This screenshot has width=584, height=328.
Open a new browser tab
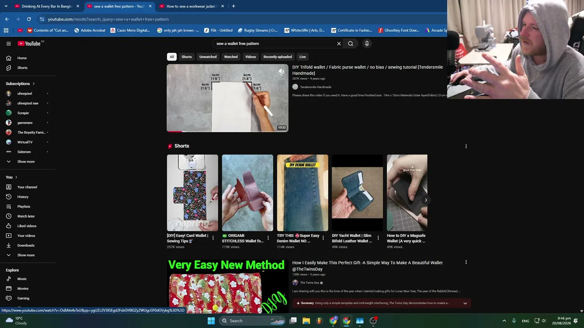coord(233,6)
